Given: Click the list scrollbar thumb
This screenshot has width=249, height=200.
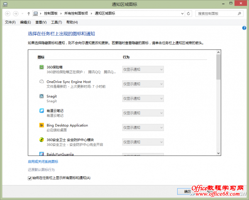Looking at the screenshot, I should pyautogui.click(x=218, y=67).
